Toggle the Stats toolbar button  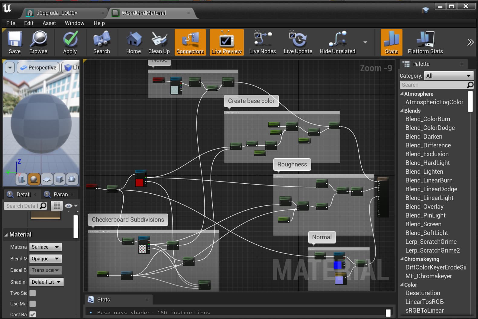[391, 42]
